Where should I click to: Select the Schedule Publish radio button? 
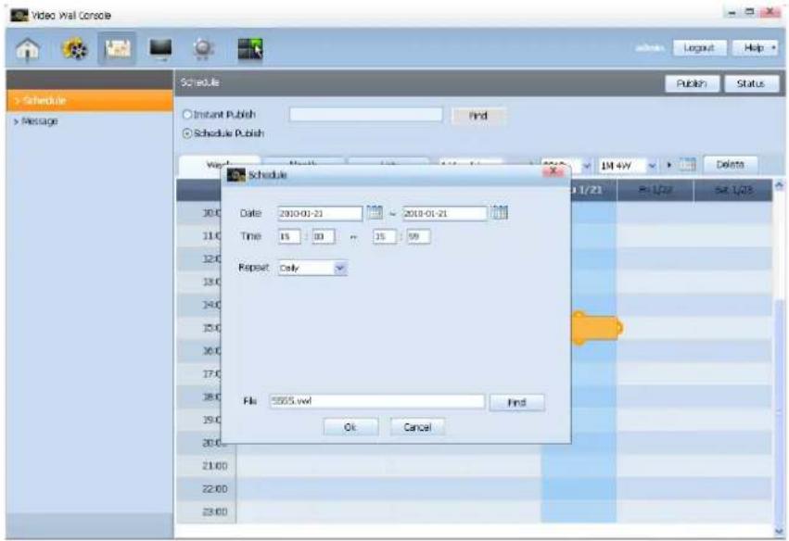187,133
